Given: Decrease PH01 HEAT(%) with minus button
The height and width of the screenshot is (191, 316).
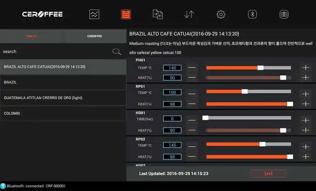Looking at the screenshot, I should tap(192, 77).
